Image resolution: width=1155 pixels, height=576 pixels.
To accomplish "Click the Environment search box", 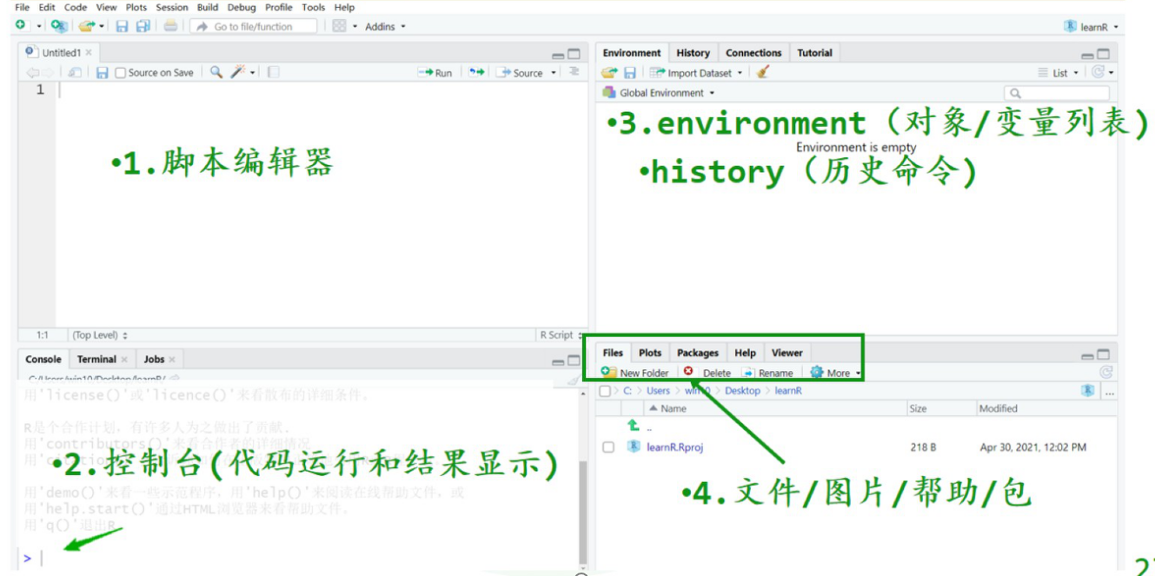I will coord(1057,93).
